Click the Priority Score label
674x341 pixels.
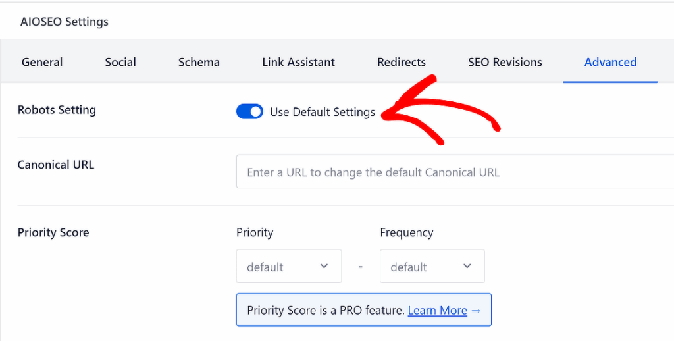pyautogui.click(x=53, y=232)
